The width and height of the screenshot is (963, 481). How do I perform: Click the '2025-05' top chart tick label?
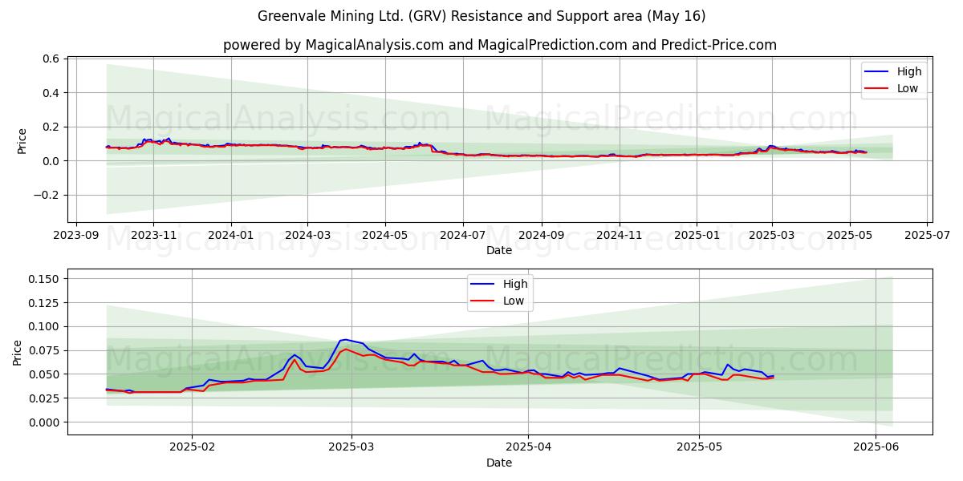click(849, 235)
